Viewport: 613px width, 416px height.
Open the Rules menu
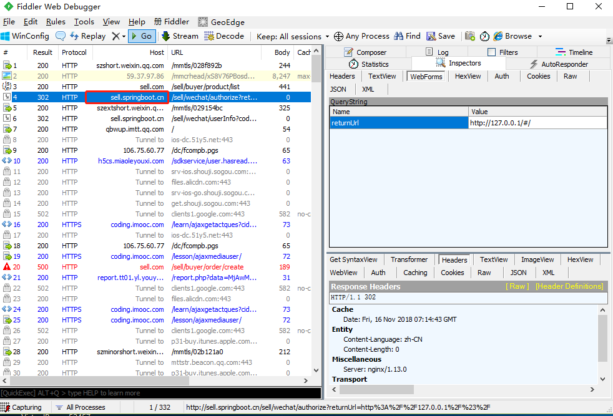(x=56, y=22)
